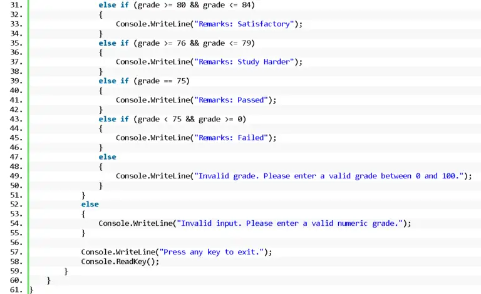
Task: Click Console.ReadKey(); on line 58
Action: 120,261
